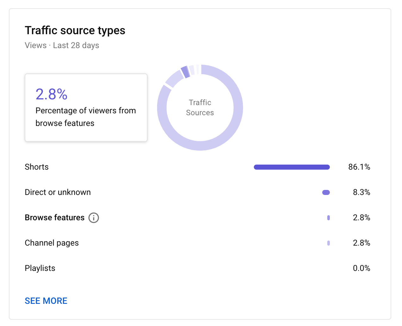Click the 2.8% value beside Channel pages
This screenshot has height=326, width=402.
pyautogui.click(x=362, y=243)
